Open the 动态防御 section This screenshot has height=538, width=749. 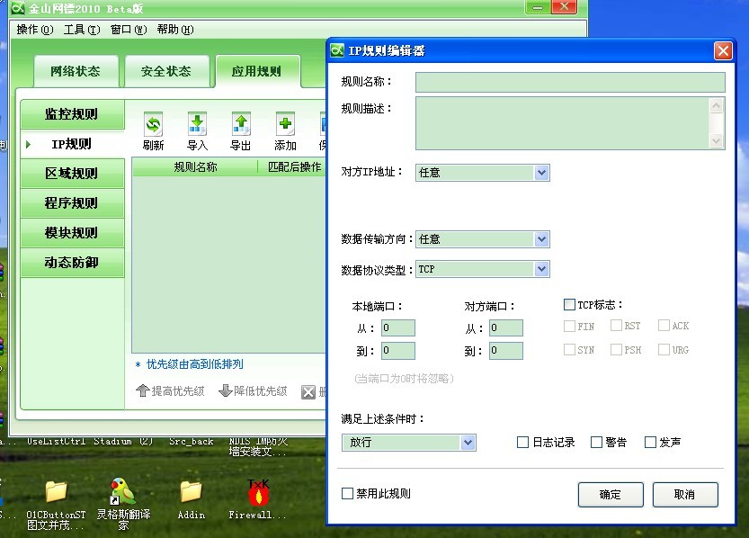pos(72,263)
